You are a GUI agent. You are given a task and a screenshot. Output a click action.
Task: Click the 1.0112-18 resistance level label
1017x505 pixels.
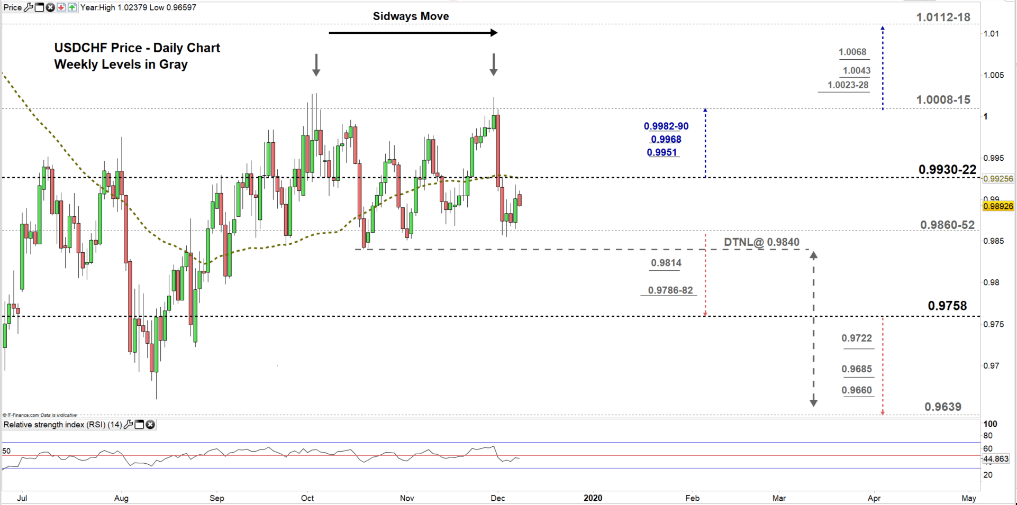pyautogui.click(x=943, y=17)
